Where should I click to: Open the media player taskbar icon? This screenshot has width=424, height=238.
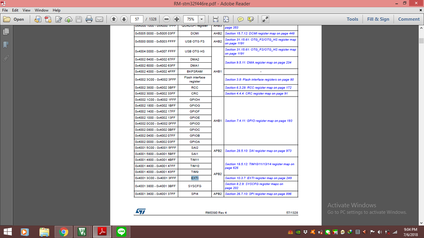25,232
